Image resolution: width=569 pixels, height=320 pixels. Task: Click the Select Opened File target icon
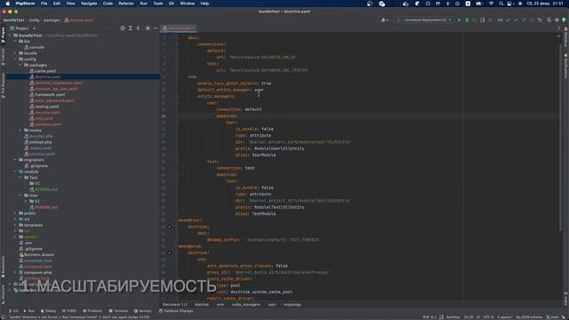point(123,28)
